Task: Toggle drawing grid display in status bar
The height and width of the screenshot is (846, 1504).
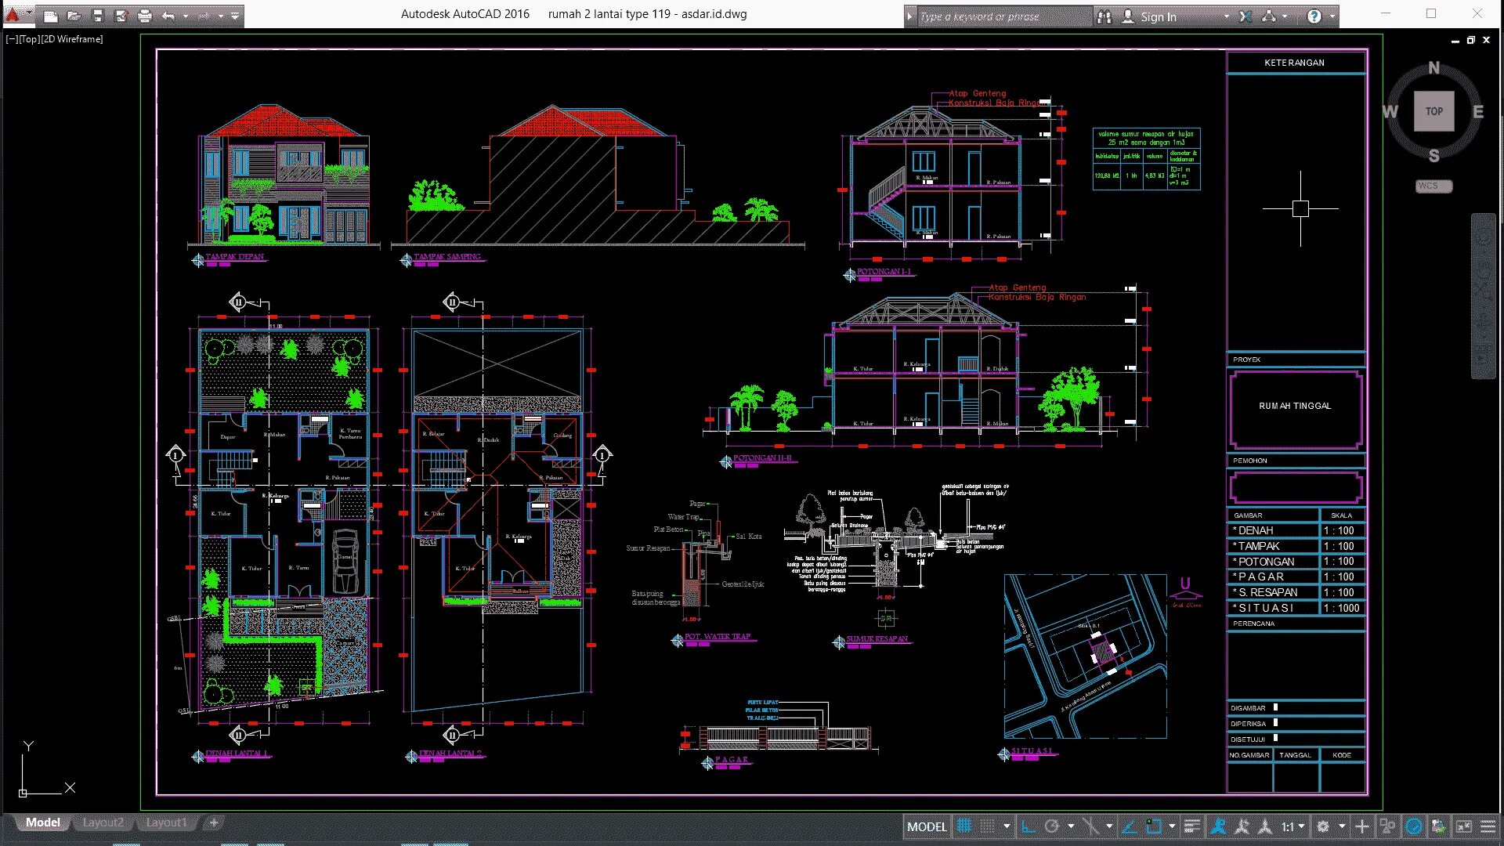Action: [964, 826]
